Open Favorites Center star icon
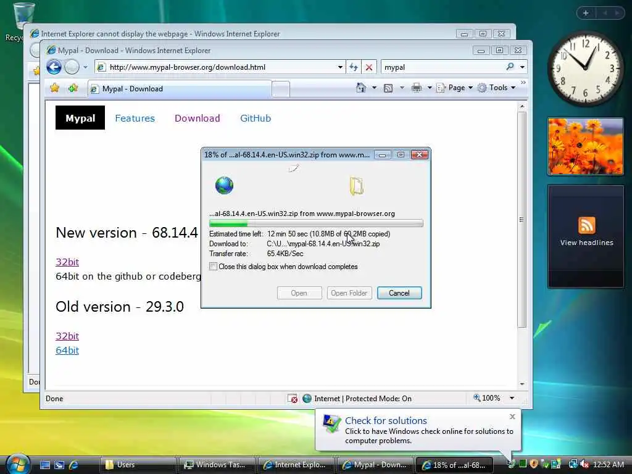This screenshot has width=632, height=474. (x=55, y=88)
